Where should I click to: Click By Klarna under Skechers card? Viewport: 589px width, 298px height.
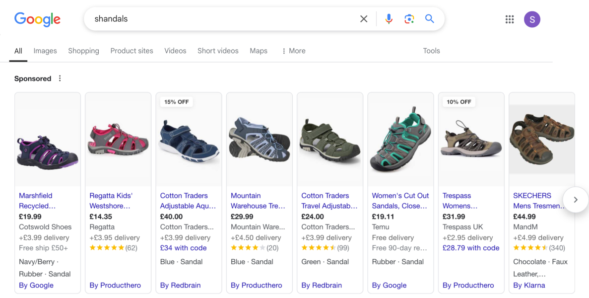tap(529, 285)
